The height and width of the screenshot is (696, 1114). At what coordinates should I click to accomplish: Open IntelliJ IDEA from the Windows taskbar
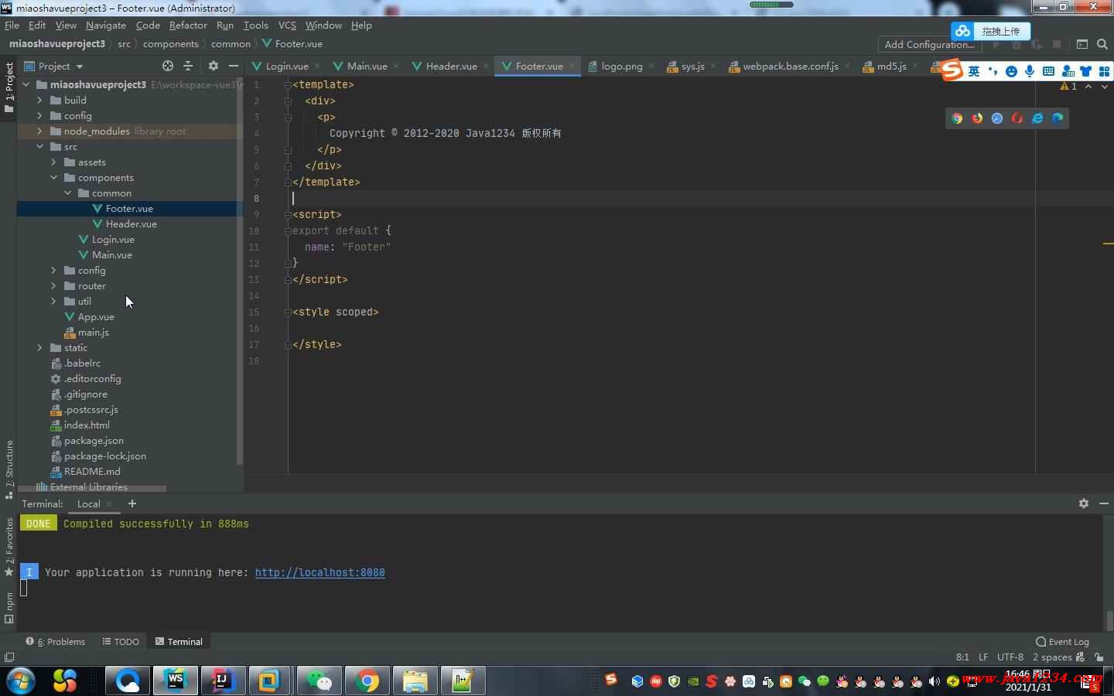click(x=223, y=681)
